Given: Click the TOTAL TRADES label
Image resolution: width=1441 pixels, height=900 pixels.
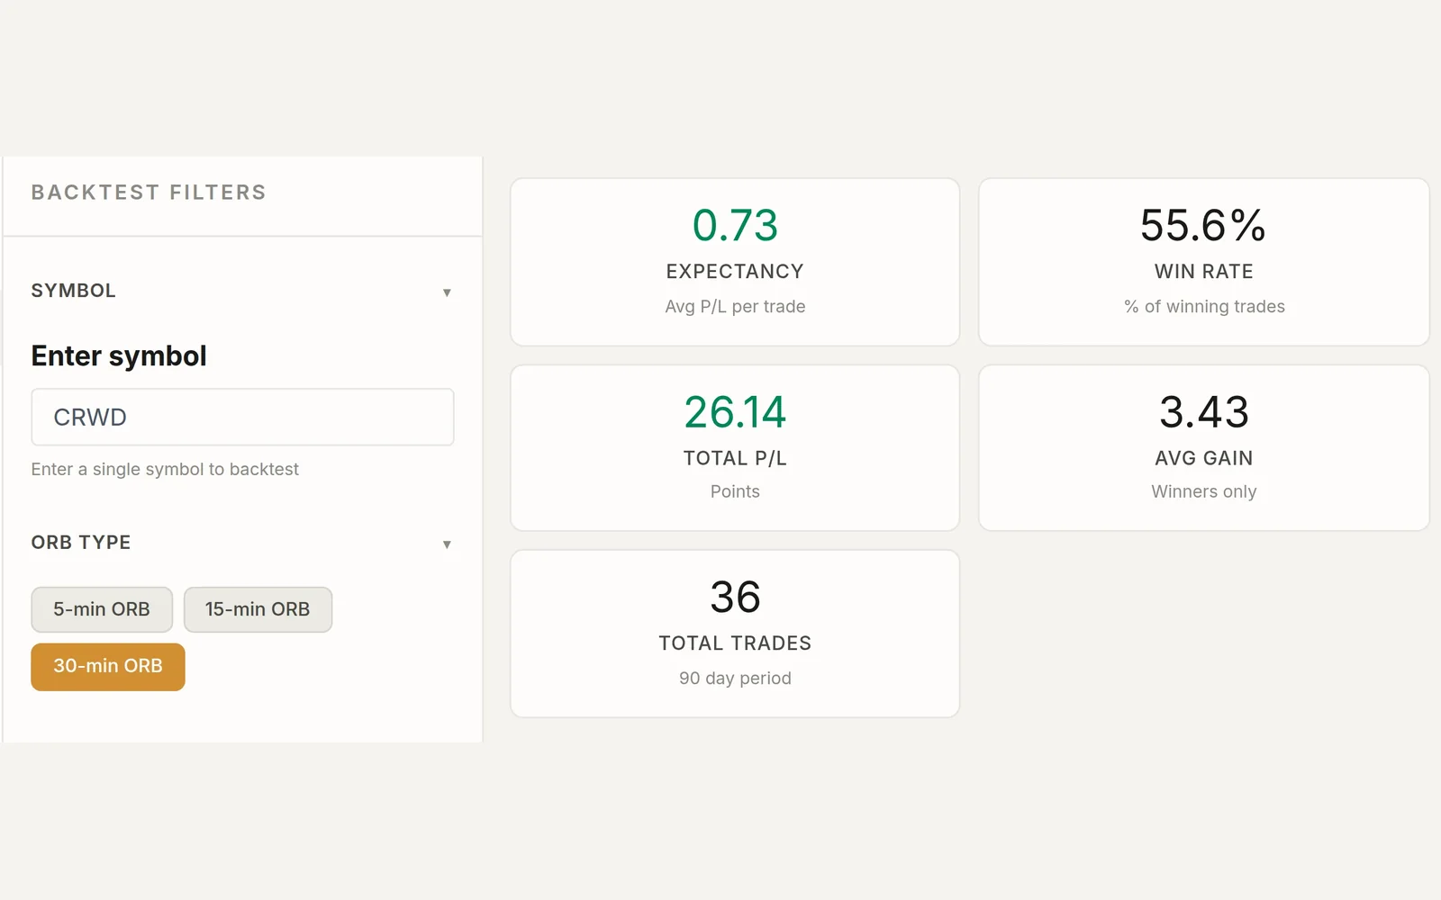Looking at the screenshot, I should pyautogui.click(x=735, y=643).
